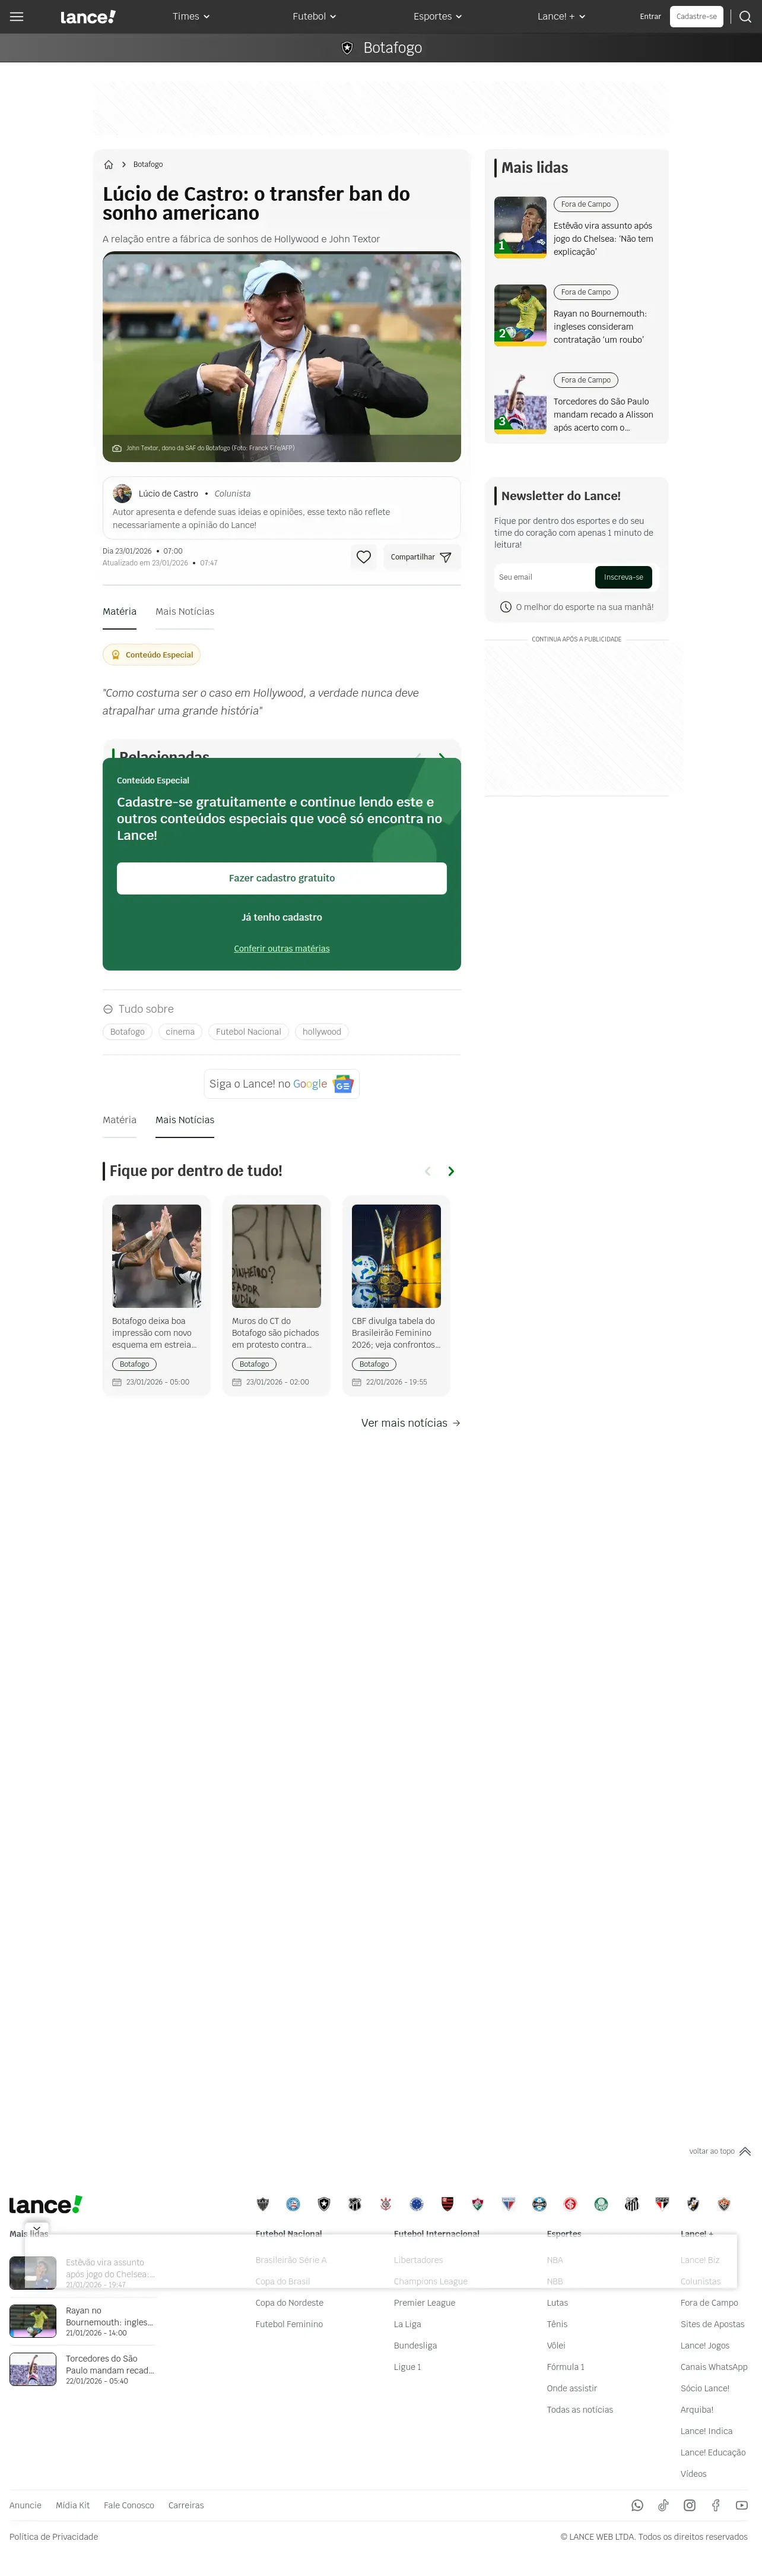Click the Grêmio crest in footer

pos(539,2204)
